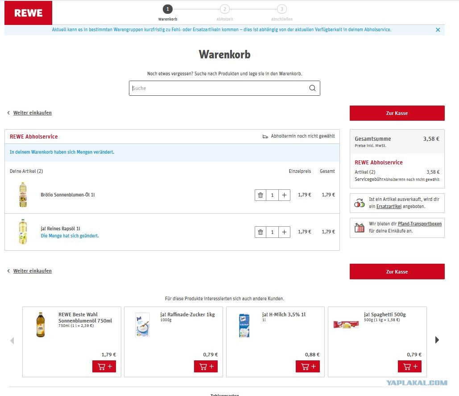The height and width of the screenshot is (396, 459).
Task: Show previous recommended products with left arrow
Action: point(12,340)
